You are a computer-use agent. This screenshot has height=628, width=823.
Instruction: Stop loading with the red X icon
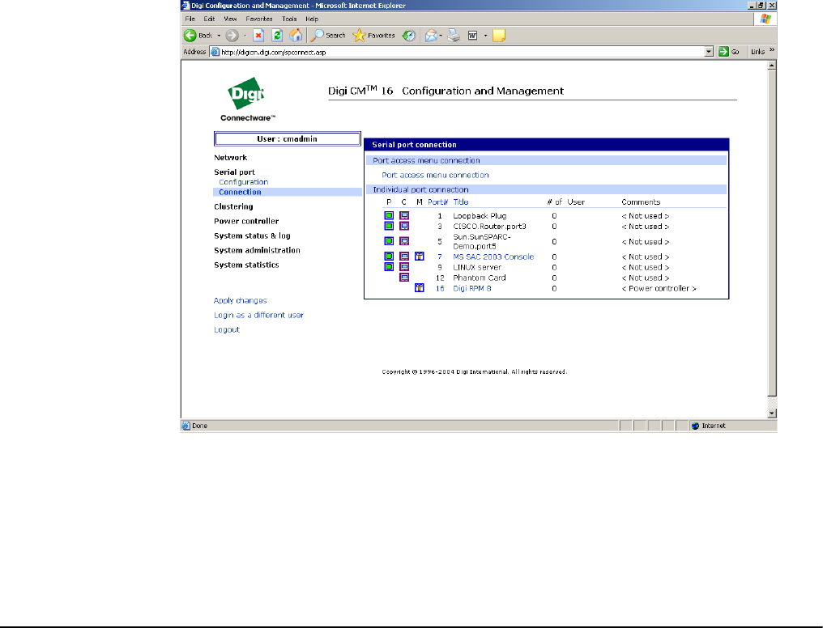[x=258, y=36]
